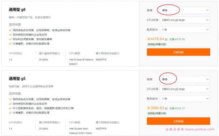This screenshot has width=219, height=136.
Task: Click the checkmark beside g6 计算集群
Action: tap(10, 43)
